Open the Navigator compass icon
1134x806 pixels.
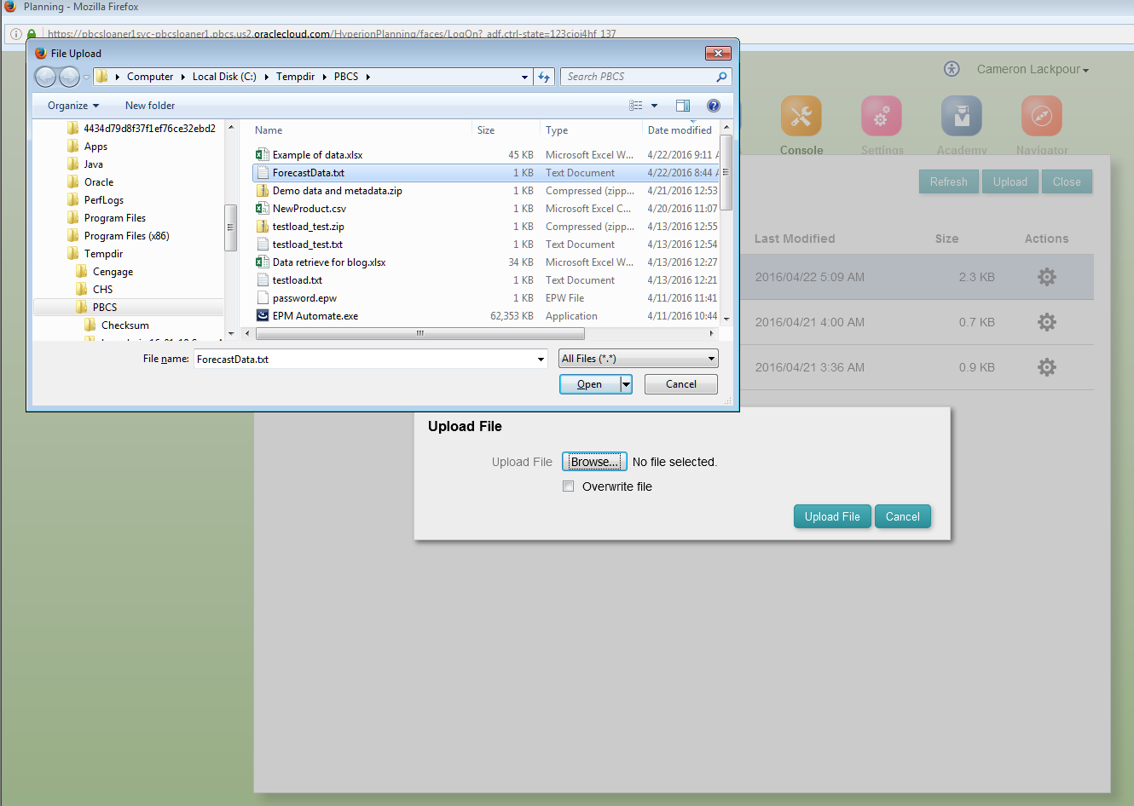[1042, 116]
